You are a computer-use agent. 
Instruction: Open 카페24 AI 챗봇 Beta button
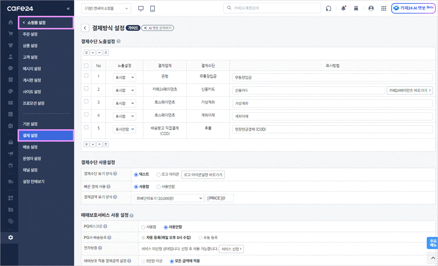point(413,8)
